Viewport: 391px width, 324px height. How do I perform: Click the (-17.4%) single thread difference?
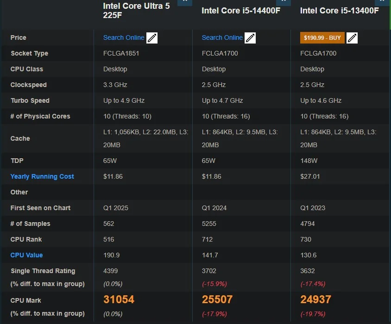pyautogui.click(x=313, y=284)
